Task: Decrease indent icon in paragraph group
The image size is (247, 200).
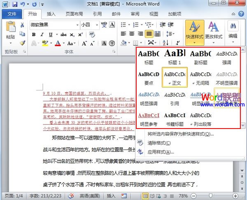Action: pyautogui.click(x=162, y=25)
